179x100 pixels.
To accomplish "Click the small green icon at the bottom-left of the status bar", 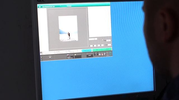I will (x=42, y=60).
